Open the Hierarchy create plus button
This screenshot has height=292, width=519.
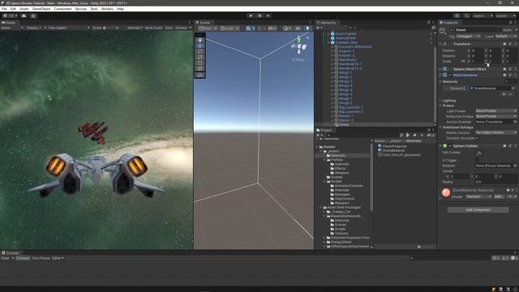click(319, 28)
